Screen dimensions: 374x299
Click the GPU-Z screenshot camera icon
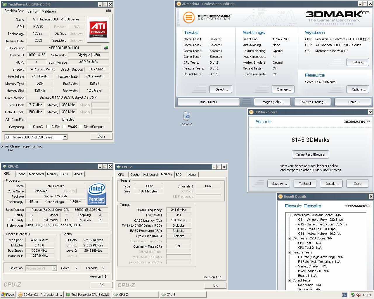108,11
